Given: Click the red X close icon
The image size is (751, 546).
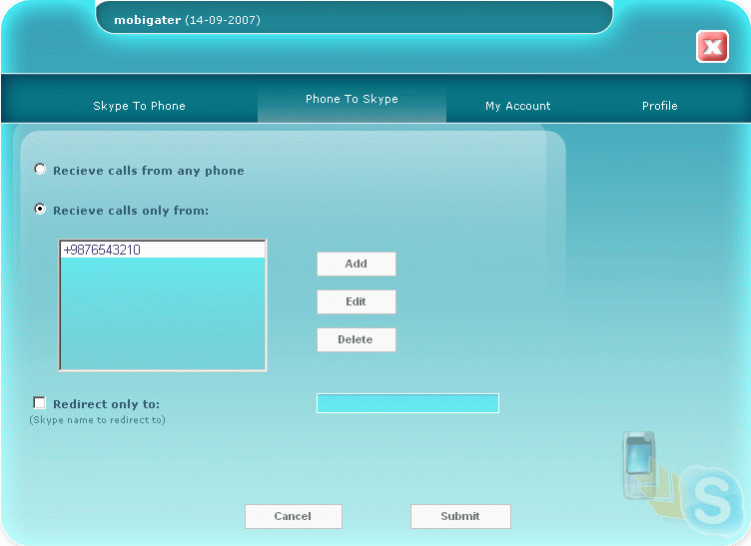Looking at the screenshot, I should click(x=712, y=47).
